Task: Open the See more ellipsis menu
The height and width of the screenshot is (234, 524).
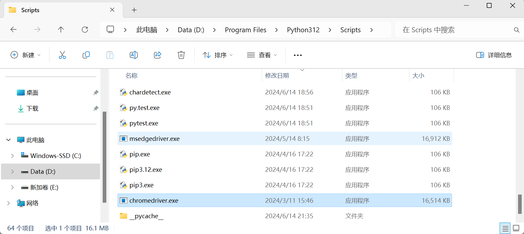Action: tap(298, 55)
